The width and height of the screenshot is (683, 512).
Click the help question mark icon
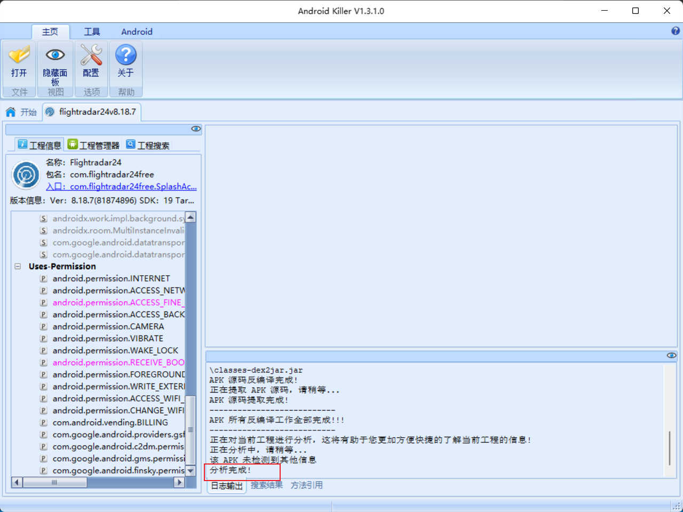pyautogui.click(x=677, y=31)
